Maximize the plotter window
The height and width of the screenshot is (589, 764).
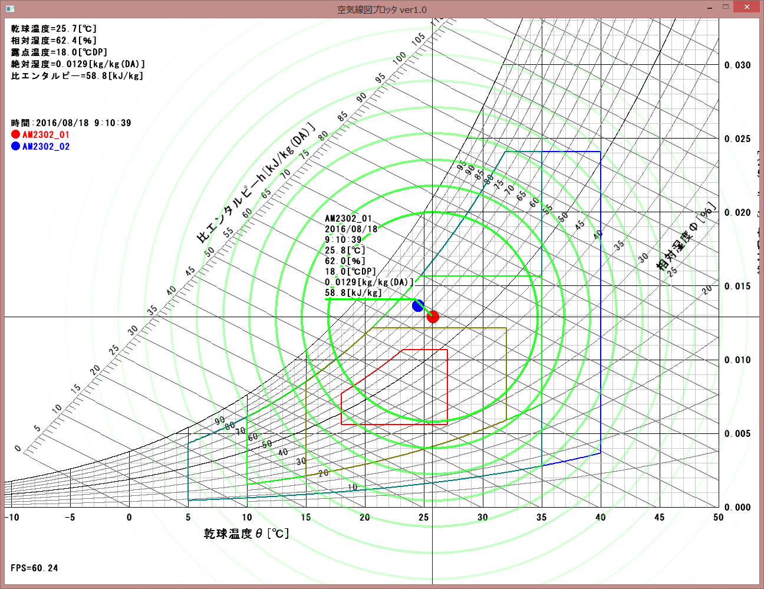[x=726, y=8]
